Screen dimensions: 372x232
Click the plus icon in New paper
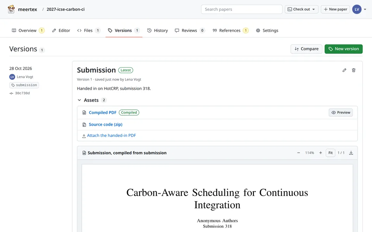325,9
